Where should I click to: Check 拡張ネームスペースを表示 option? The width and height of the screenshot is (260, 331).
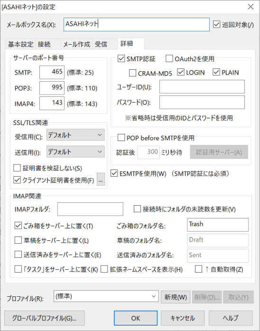[104, 269]
